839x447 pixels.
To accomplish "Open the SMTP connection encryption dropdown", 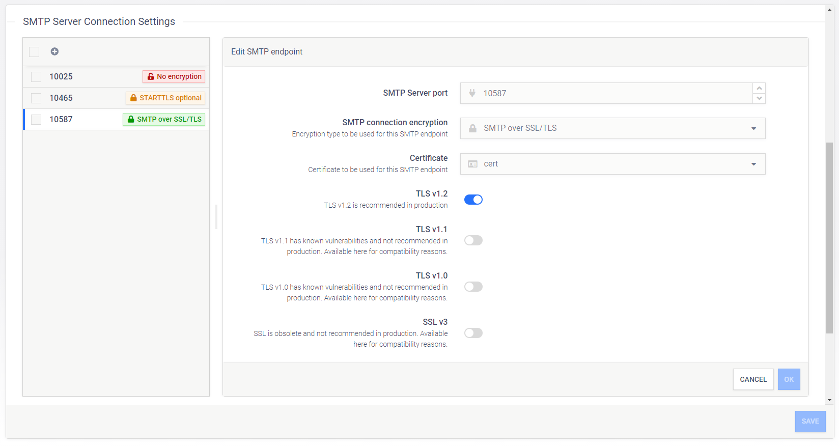I will point(613,128).
